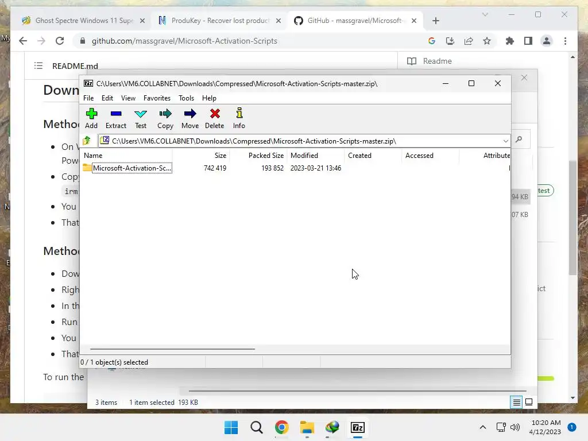Open the Windows Start menu

pos(231,427)
